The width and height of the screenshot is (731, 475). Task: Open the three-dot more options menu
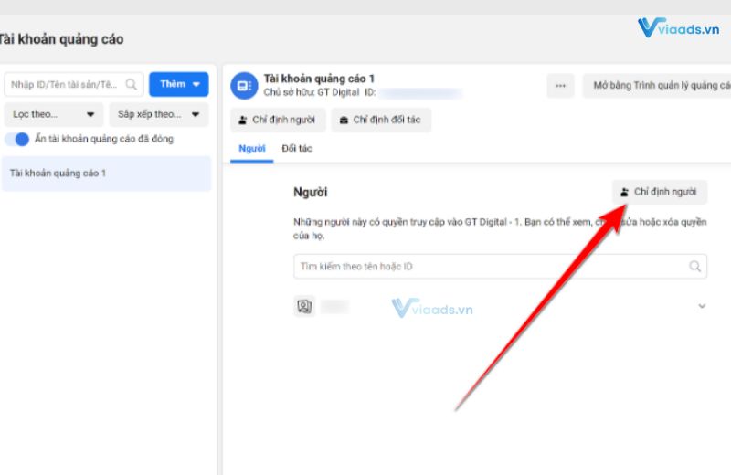[x=560, y=86]
